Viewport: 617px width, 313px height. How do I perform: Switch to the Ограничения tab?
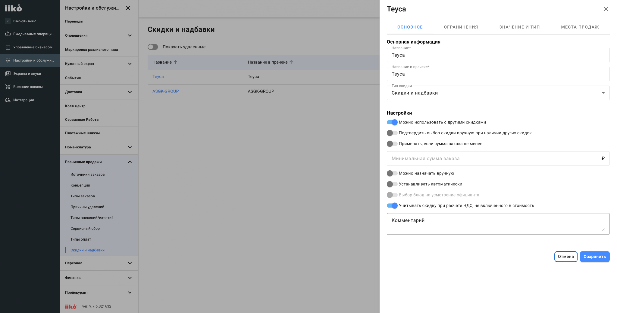click(461, 27)
